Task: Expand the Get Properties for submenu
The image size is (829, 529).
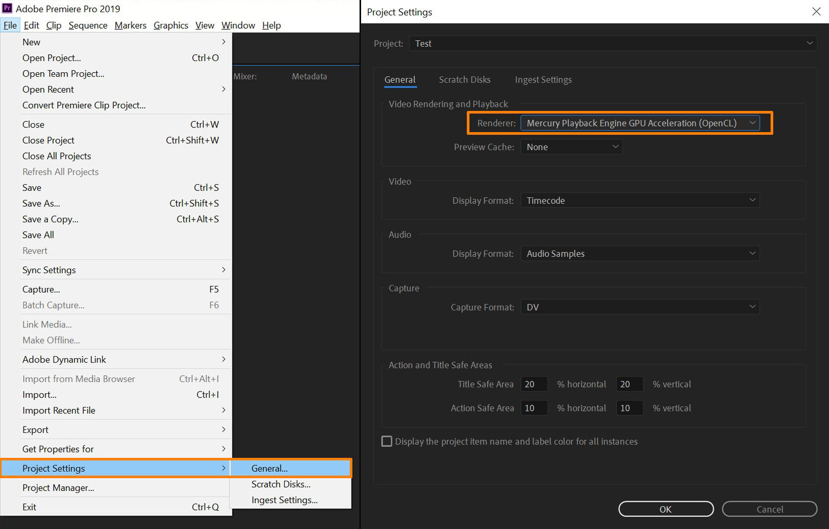Action: click(x=116, y=449)
